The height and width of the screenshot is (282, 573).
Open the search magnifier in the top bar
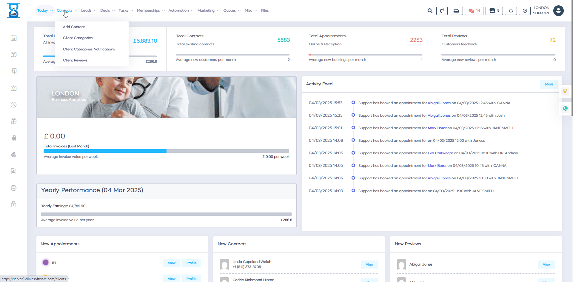click(x=430, y=10)
